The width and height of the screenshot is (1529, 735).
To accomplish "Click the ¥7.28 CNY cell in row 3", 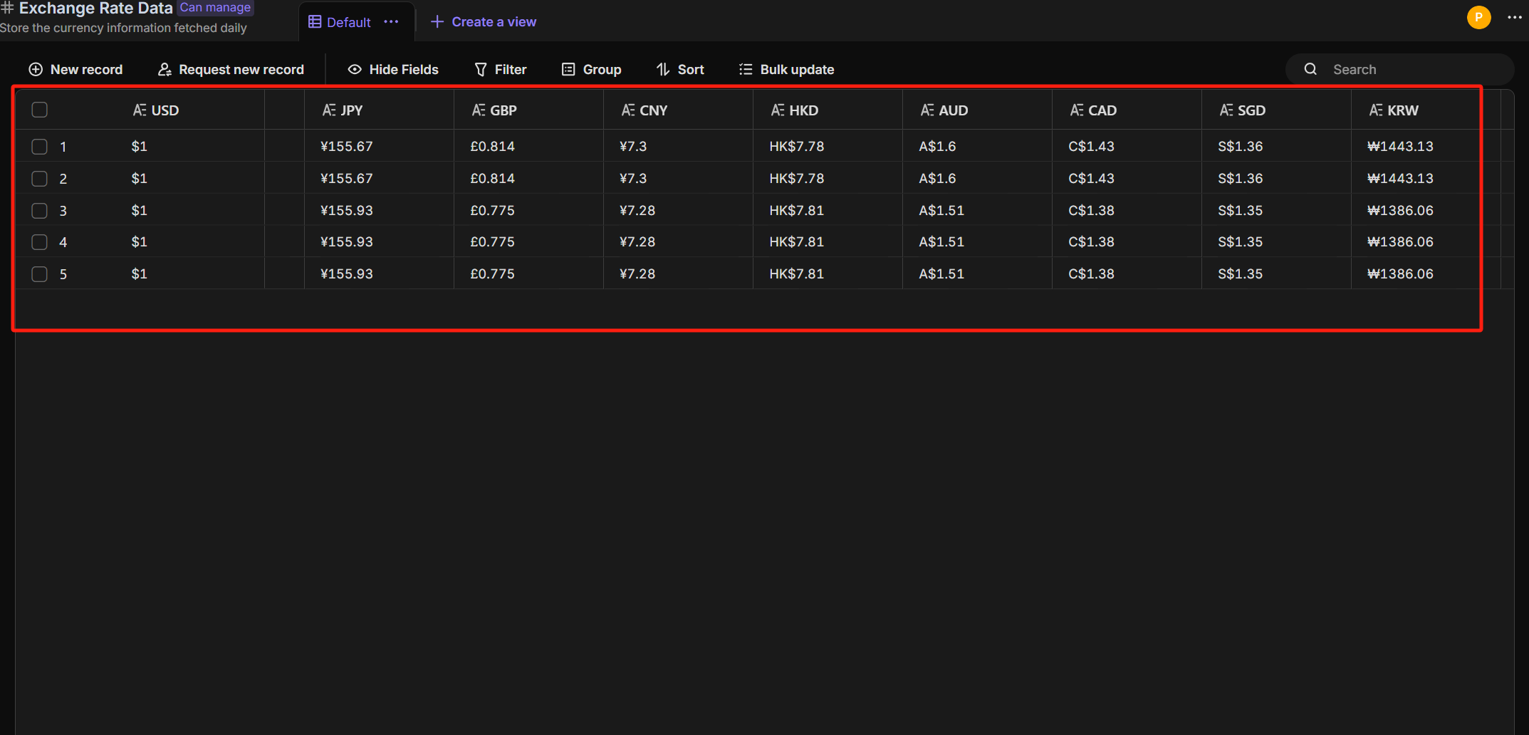I will tap(678, 210).
